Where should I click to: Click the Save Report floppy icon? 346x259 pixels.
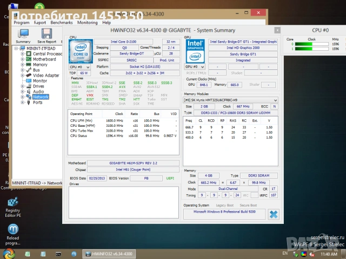tap(46, 35)
